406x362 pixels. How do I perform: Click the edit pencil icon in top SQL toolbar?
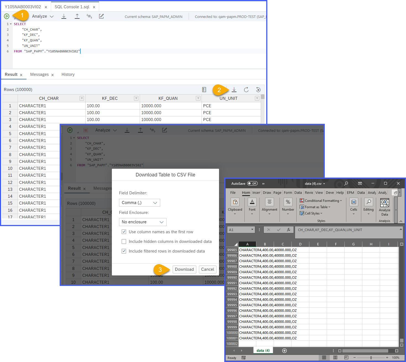pos(101,16)
